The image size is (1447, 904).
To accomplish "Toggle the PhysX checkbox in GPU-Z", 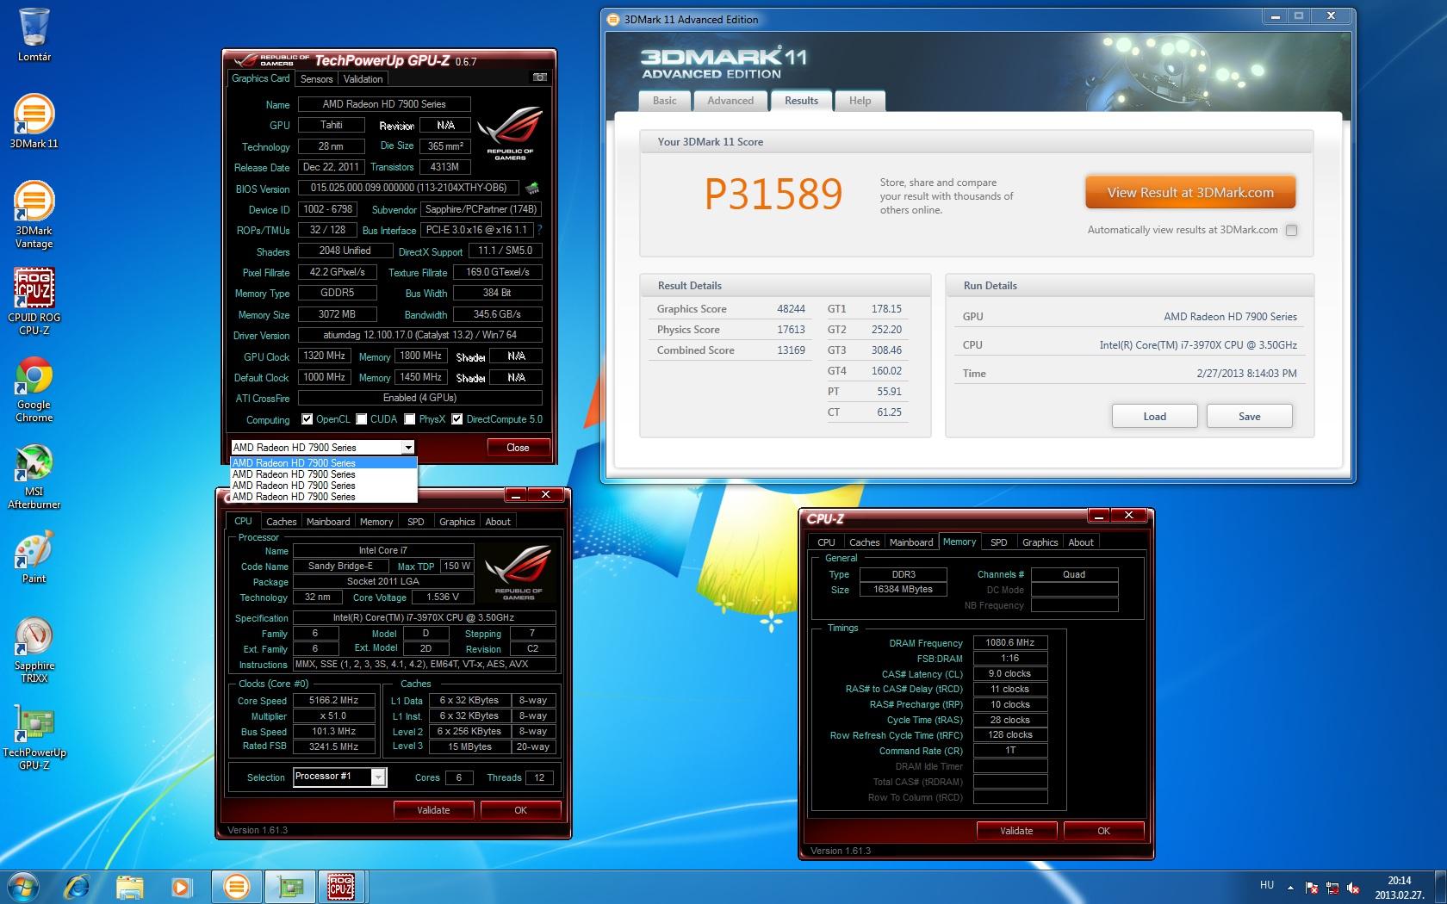I will pos(410,419).
